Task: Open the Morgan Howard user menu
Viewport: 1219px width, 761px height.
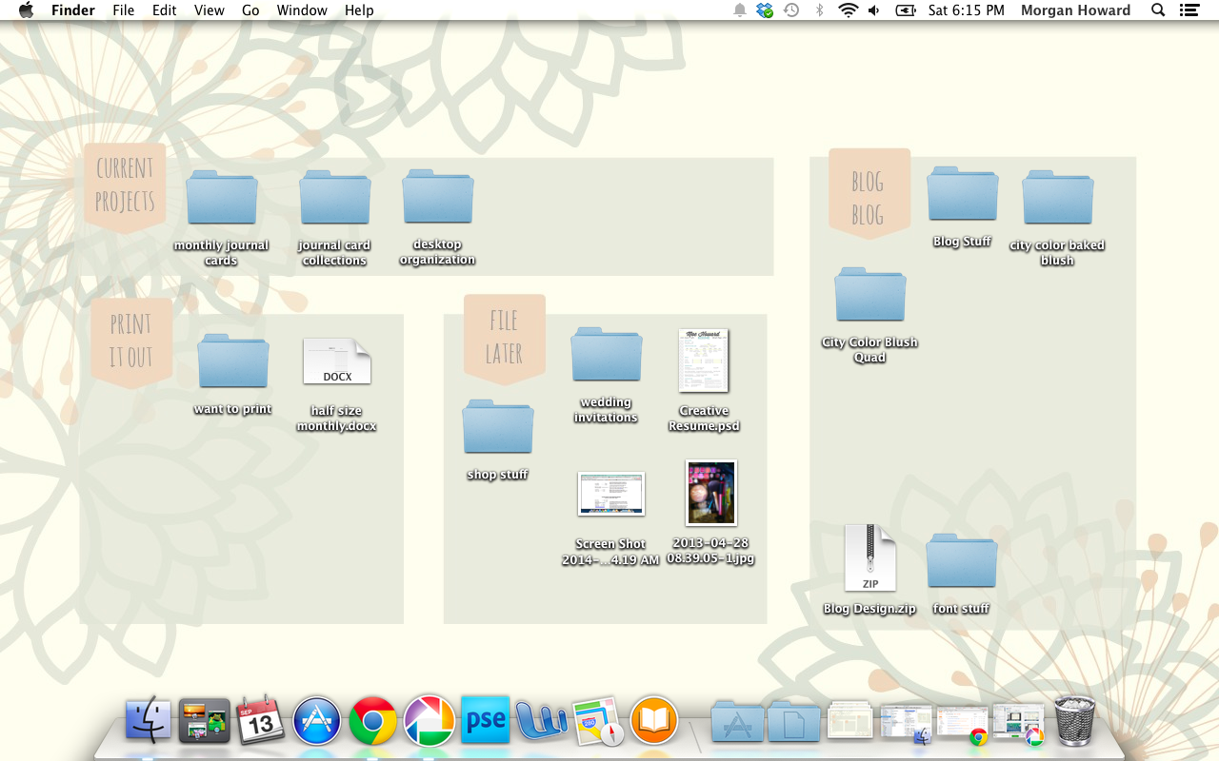Action: 1075,10
